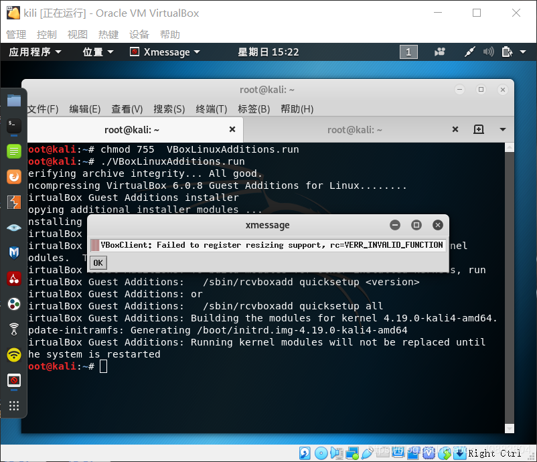Open Burp Suite from the dock

(14, 202)
